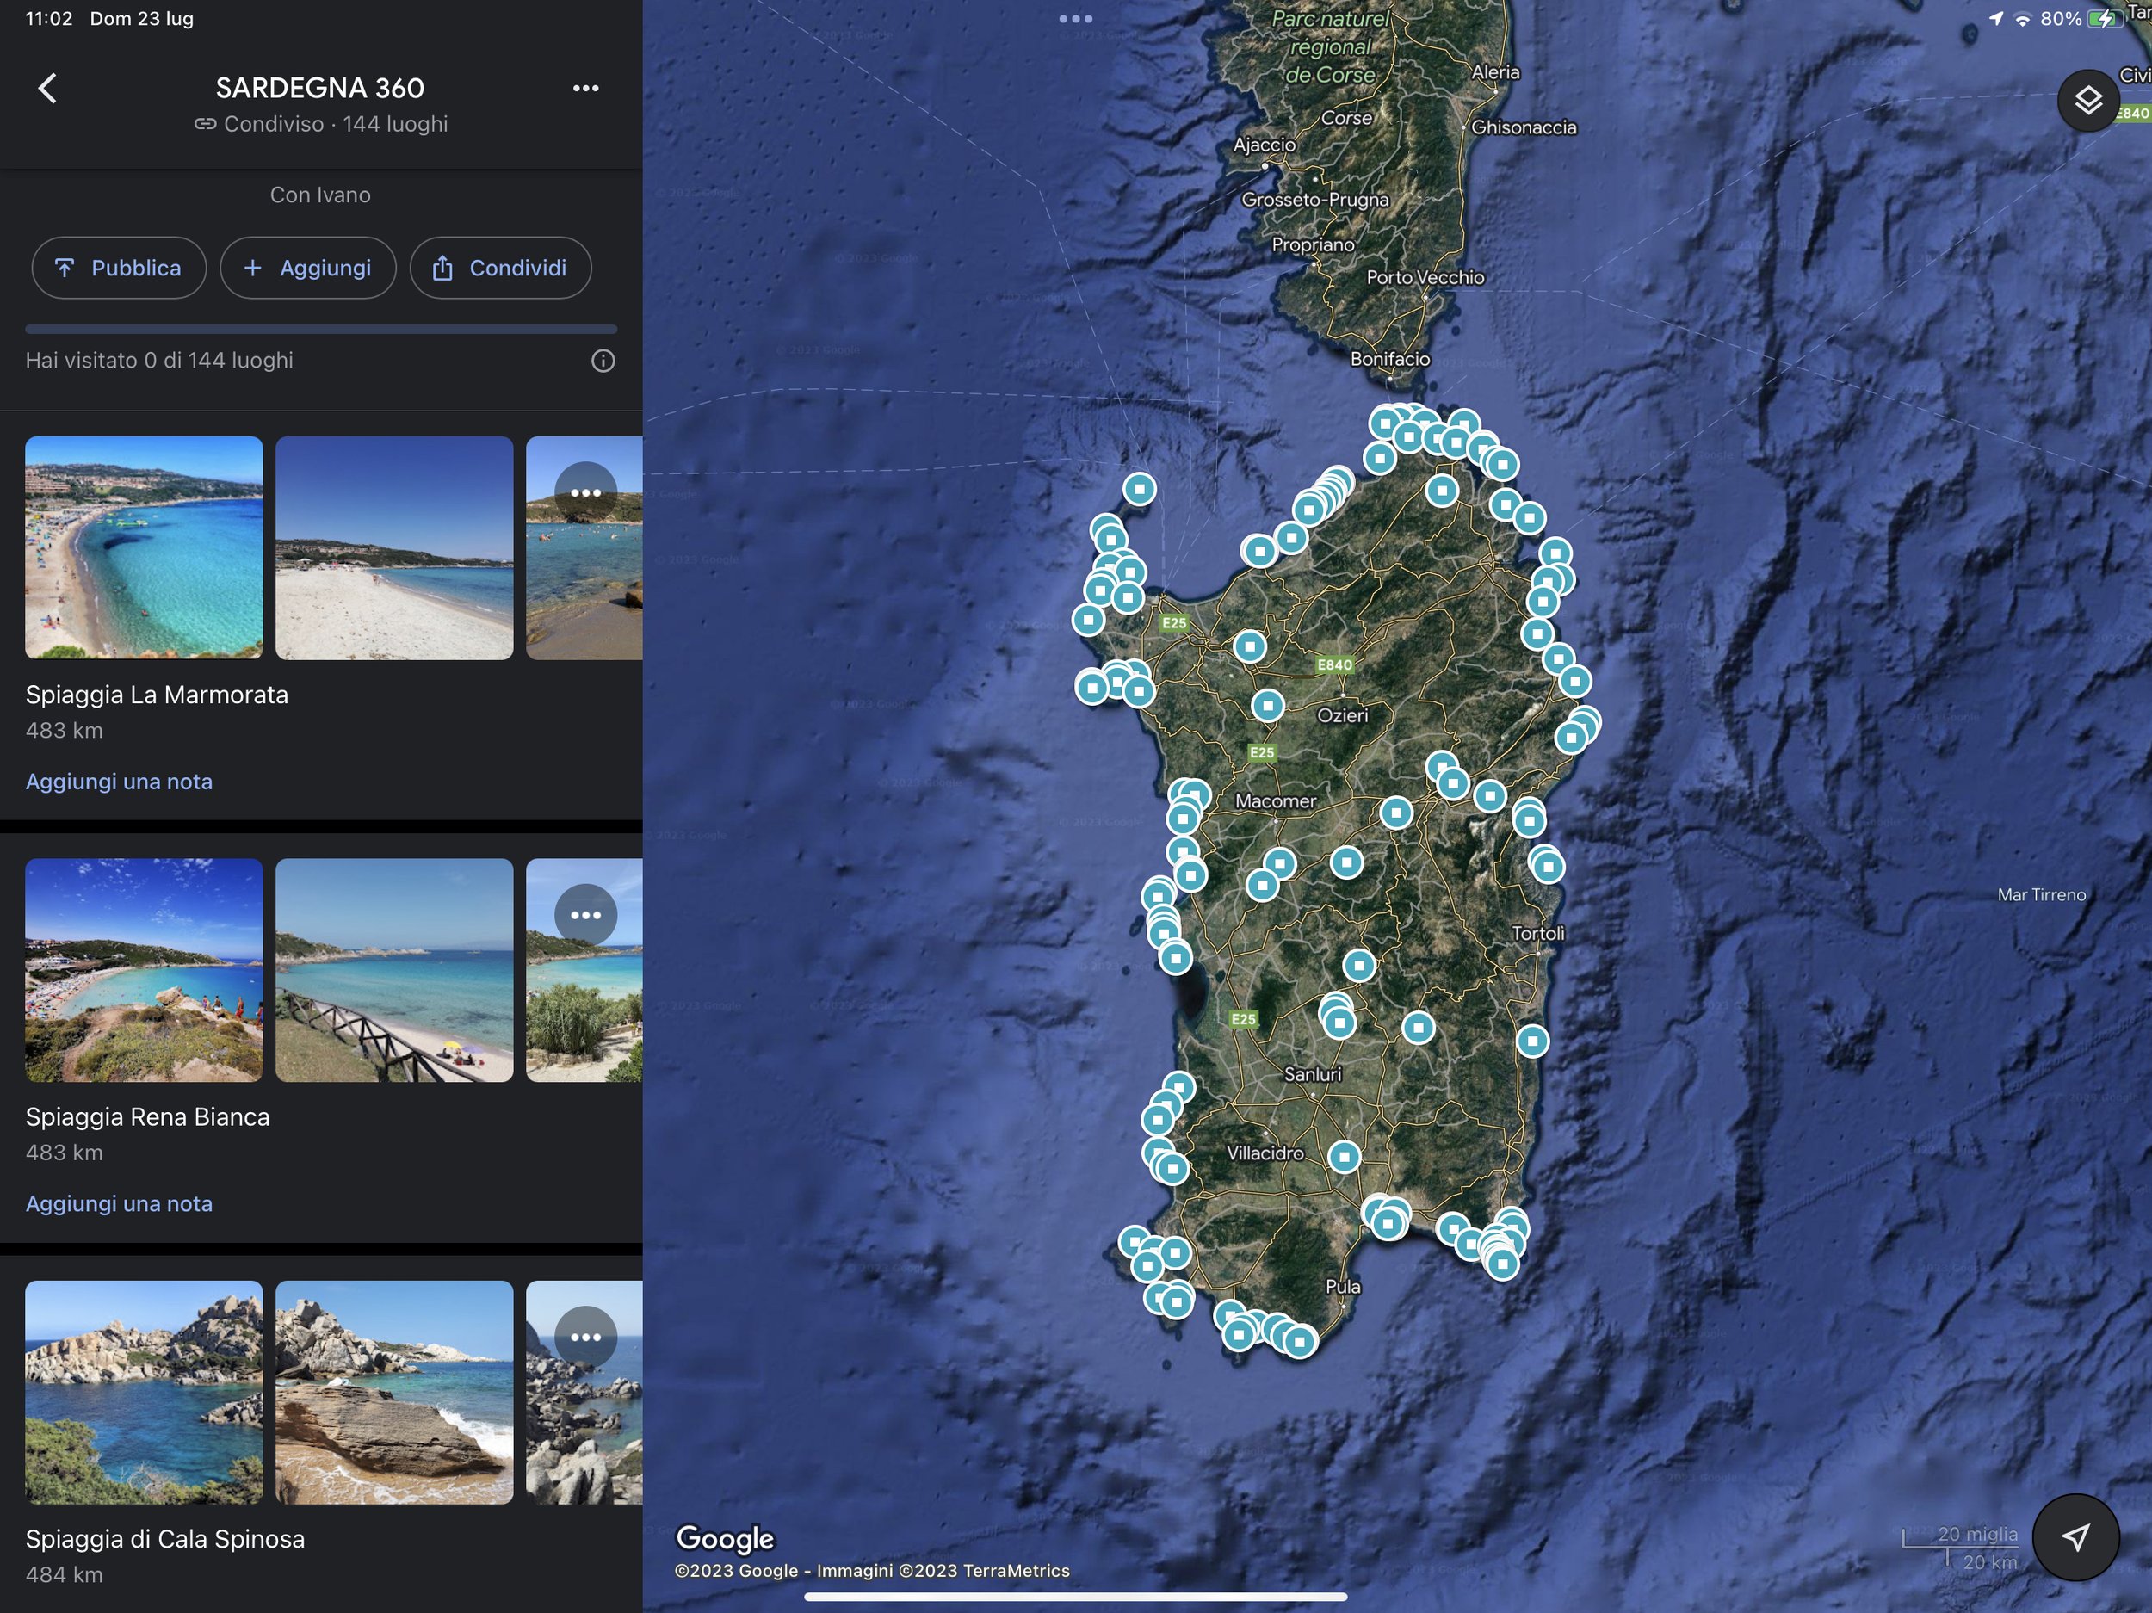Tap the Ozieri label on the map
2152x1613 pixels.
pos(1343,715)
